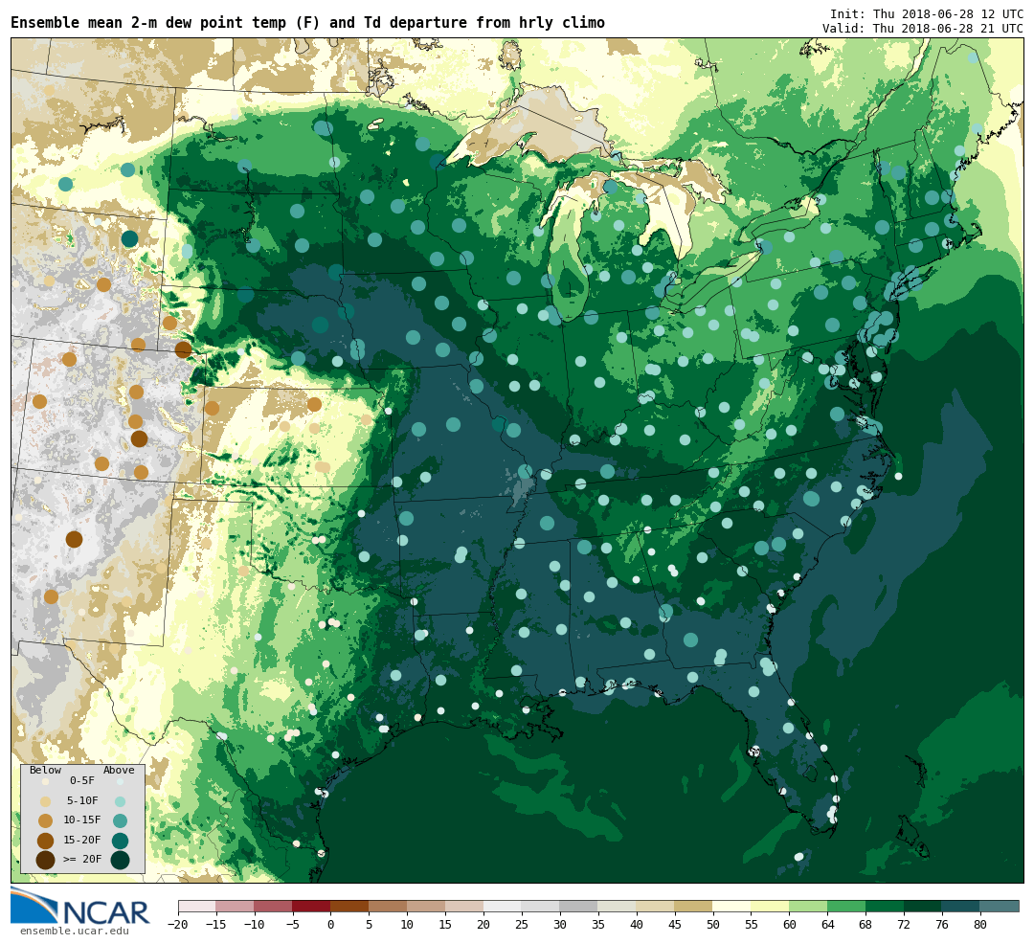1034x943 pixels.
Task: Pick the above-80 slate teal swatch
Action: 1000,906
